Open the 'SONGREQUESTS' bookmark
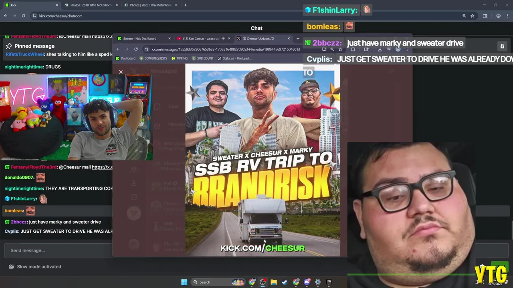 coord(153,58)
